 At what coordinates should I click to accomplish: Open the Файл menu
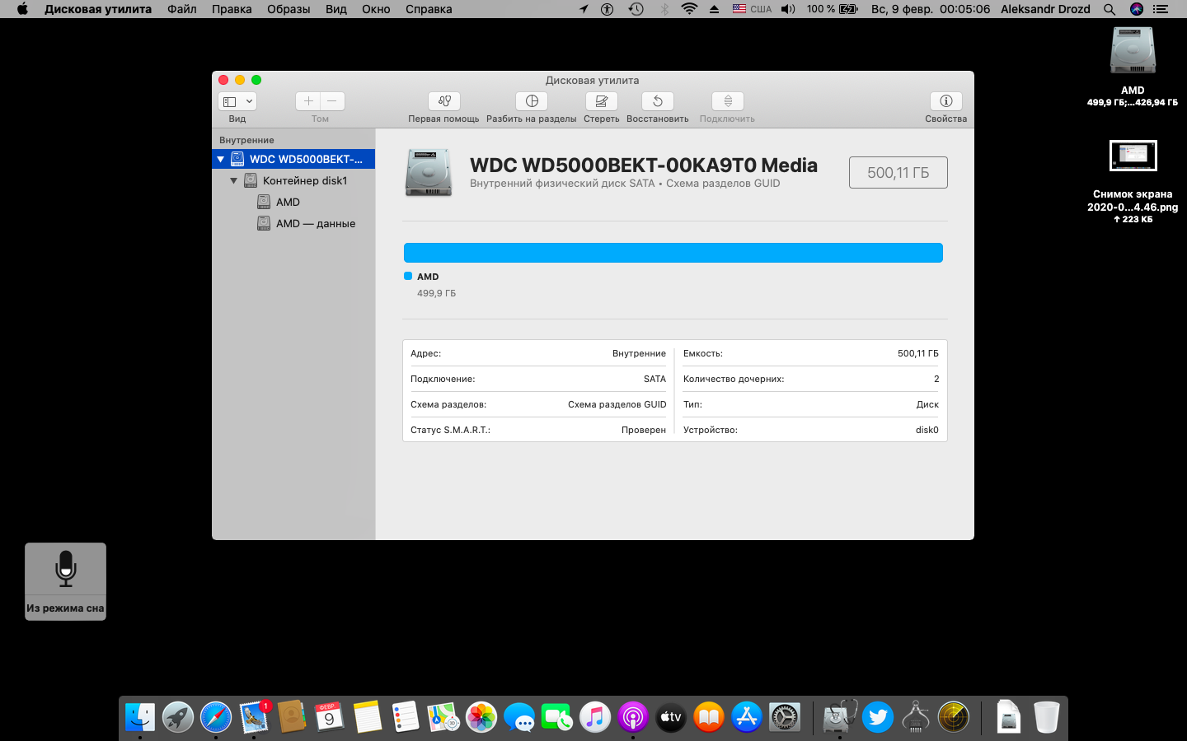point(182,9)
